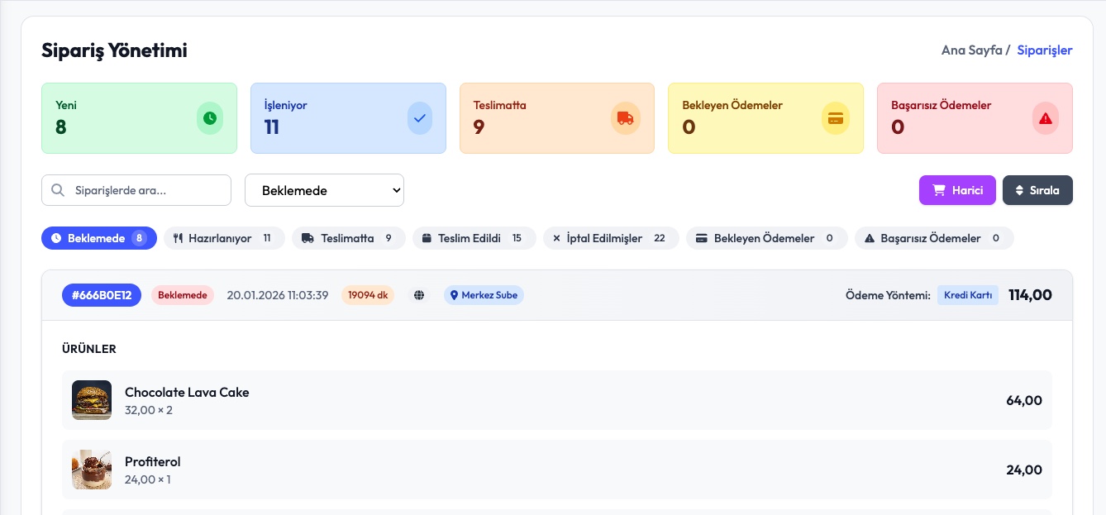The width and height of the screenshot is (1106, 515).
Task: Click the utensils icon on Hazırlanıyor filter
Action: pos(179,238)
